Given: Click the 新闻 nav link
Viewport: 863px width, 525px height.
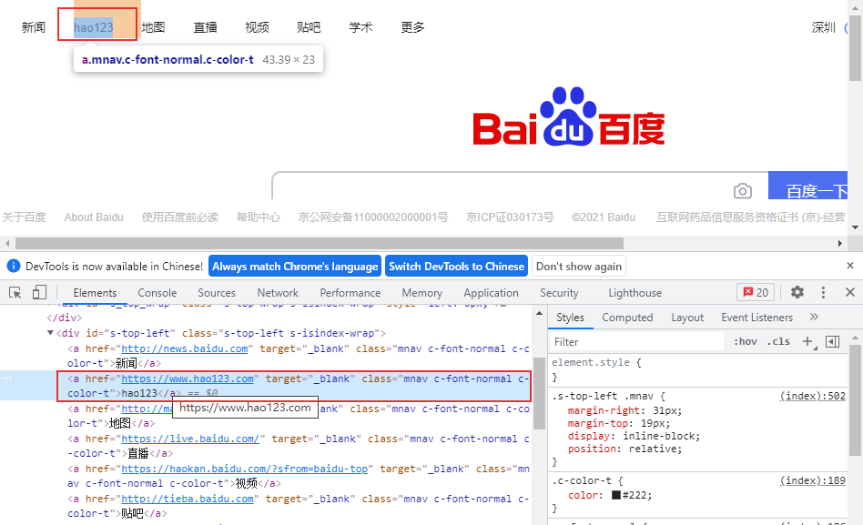Looking at the screenshot, I should [x=33, y=27].
